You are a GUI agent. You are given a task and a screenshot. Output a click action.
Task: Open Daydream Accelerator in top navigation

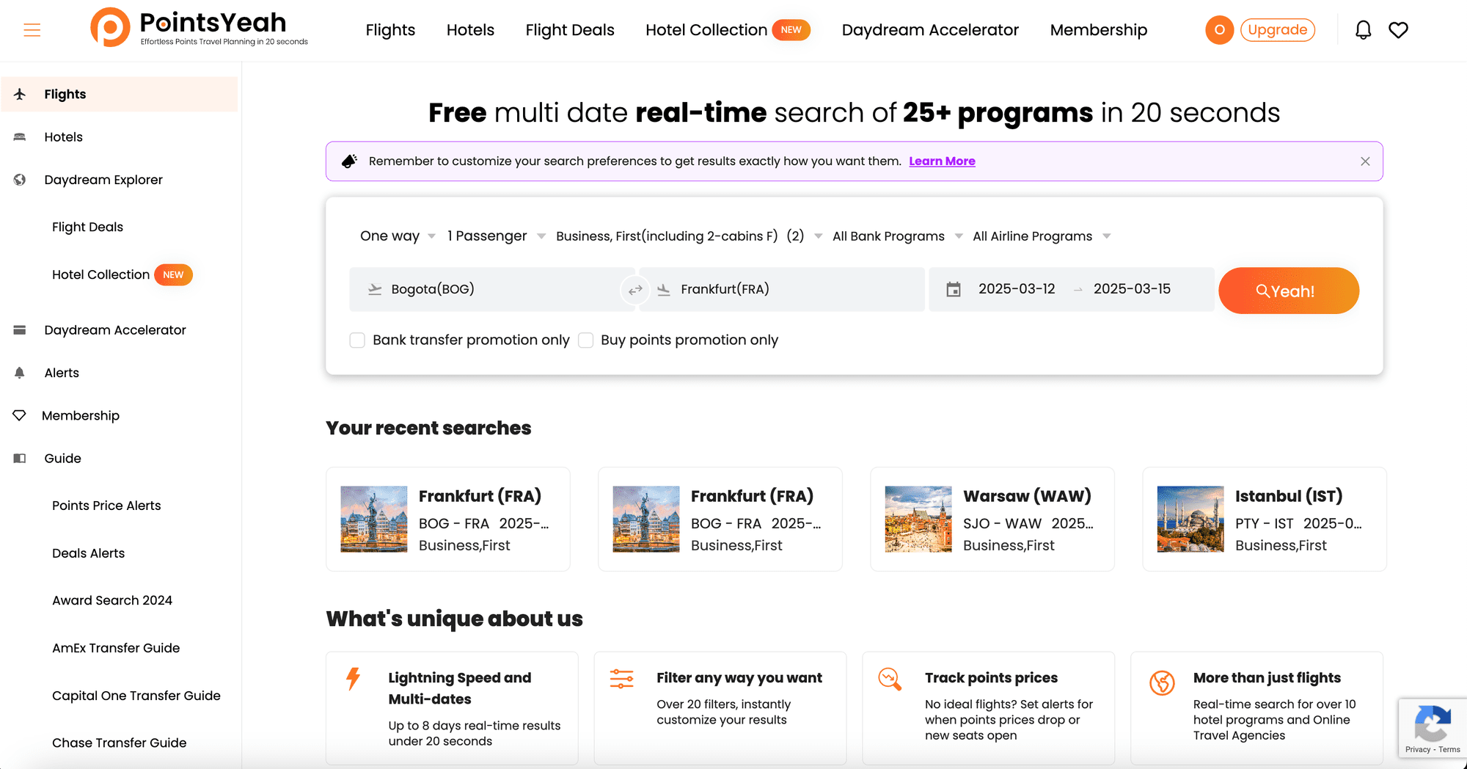930,30
